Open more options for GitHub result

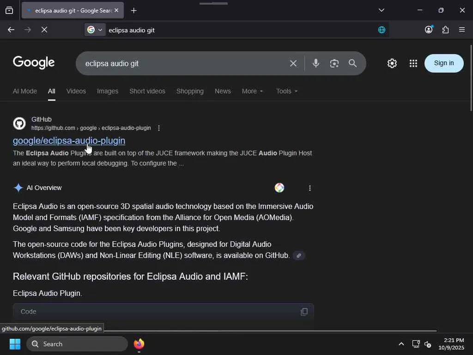(159, 128)
